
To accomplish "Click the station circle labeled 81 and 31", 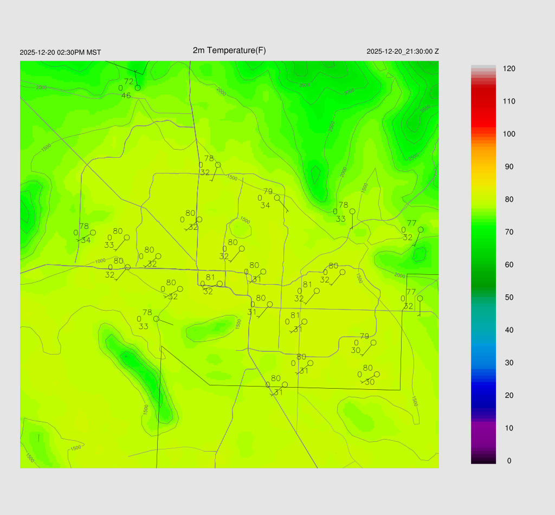I will [304, 321].
